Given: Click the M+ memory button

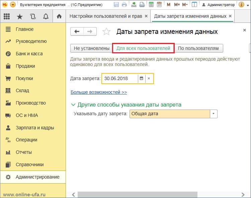Looking at the screenshot, I should point(177,5).
